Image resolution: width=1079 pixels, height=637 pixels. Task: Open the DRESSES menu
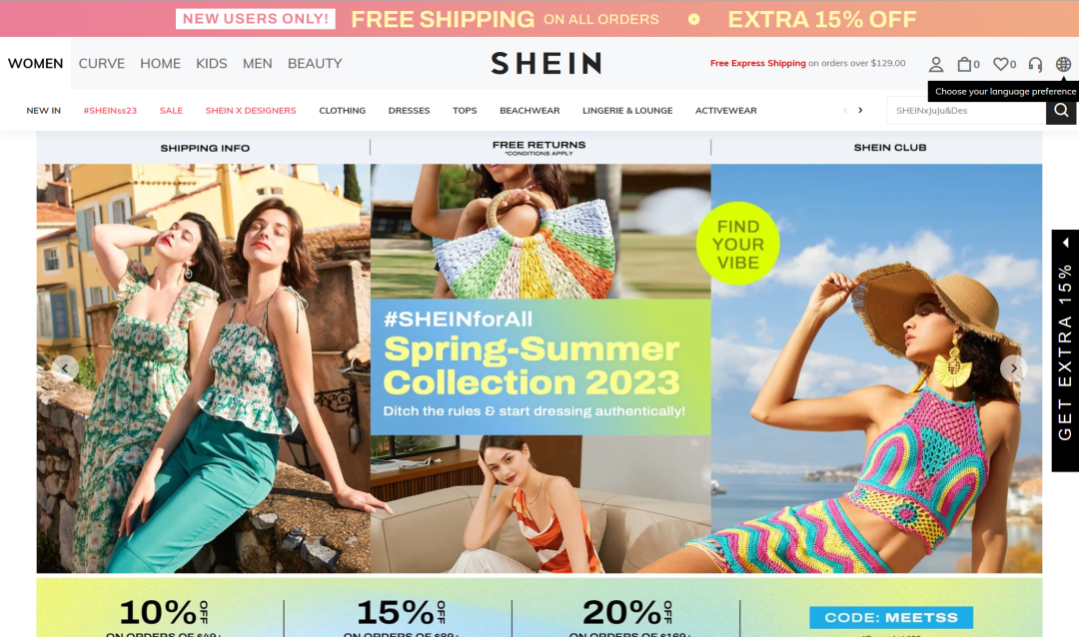tap(409, 110)
